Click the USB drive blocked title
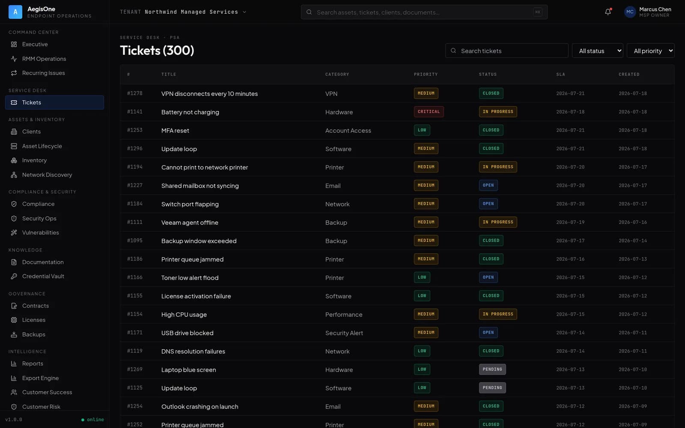 pos(187,333)
